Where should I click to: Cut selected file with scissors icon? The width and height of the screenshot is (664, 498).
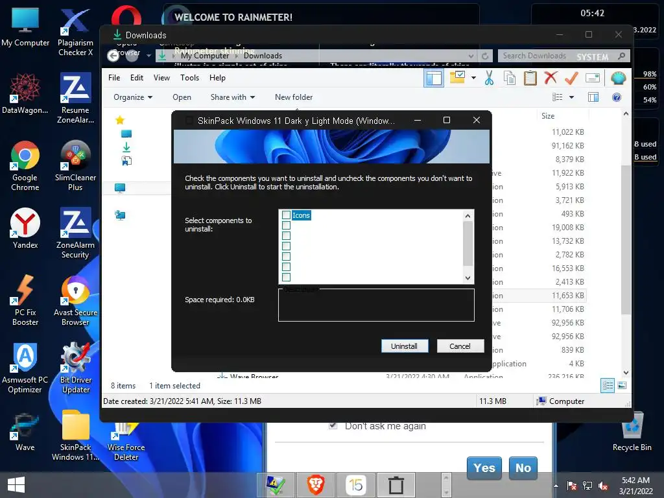coord(489,78)
